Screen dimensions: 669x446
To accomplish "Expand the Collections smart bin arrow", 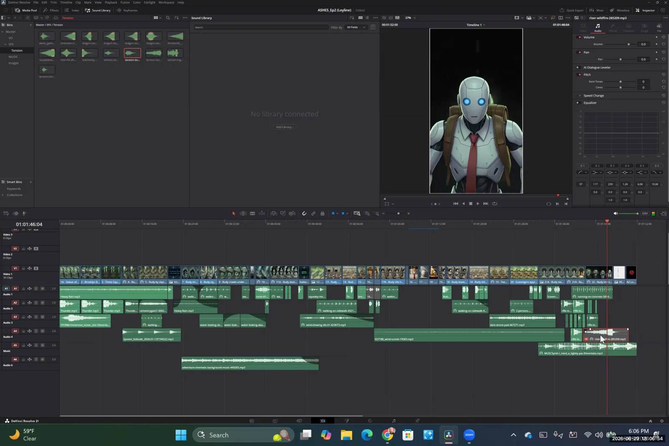I will (3, 195).
